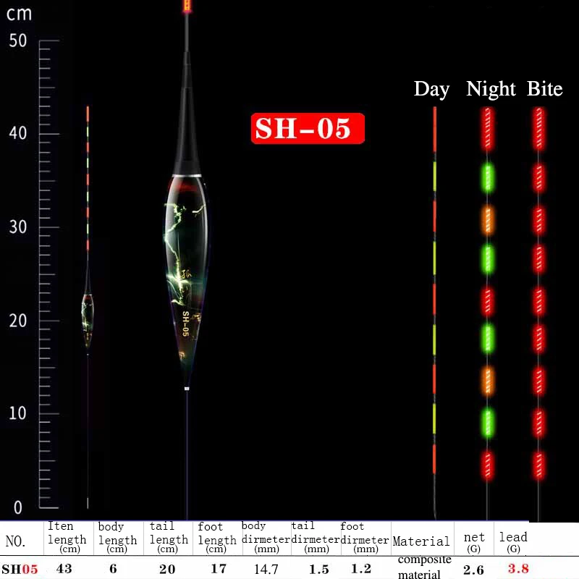Image resolution: width=579 pixels, height=579 pixels.
Task: Click the "tail dirmeter (mm)" column header
Action: pyautogui.click(x=316, y=538)
